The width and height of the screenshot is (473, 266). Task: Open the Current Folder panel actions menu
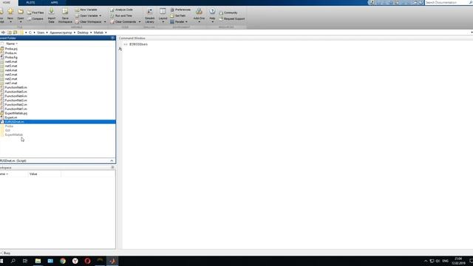[x=112, y=38]
